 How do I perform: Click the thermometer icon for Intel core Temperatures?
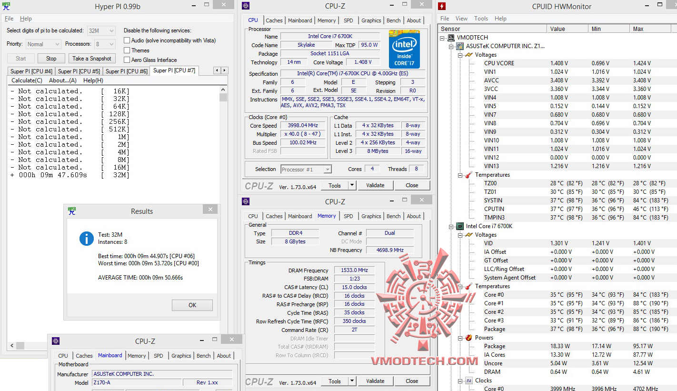(x=468, y=286)
